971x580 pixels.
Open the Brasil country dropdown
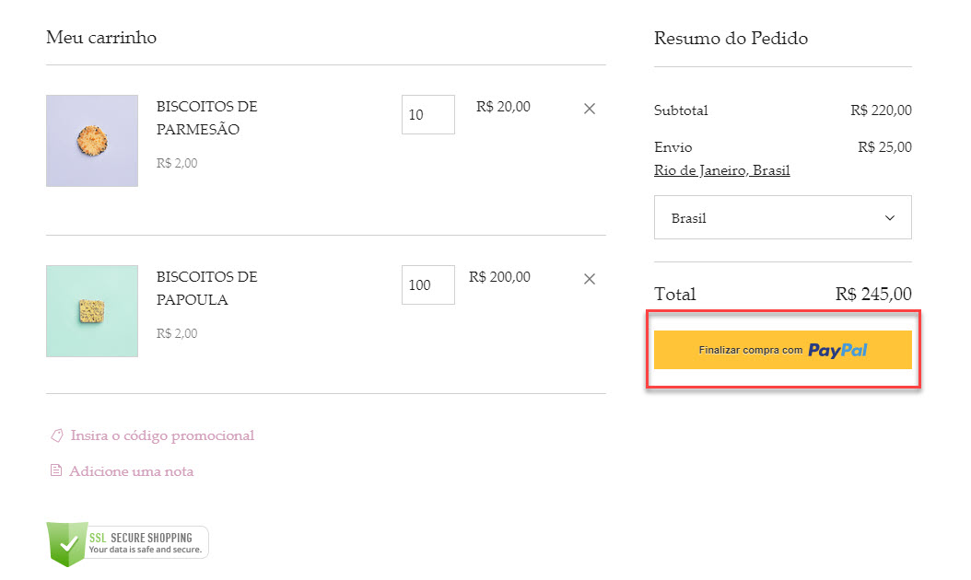tap(782, 218)
